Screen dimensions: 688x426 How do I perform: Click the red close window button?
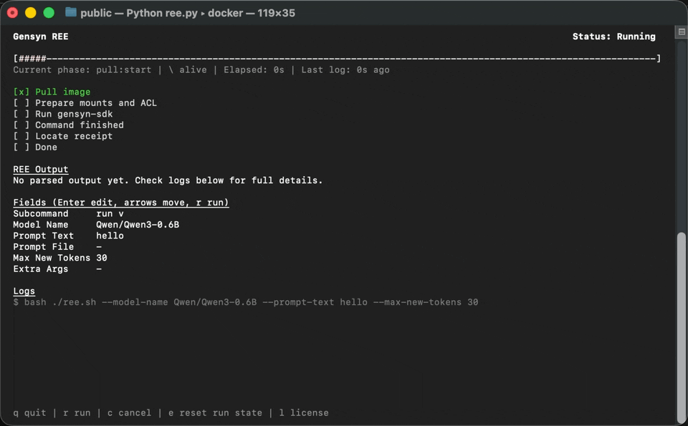(x=12, y=13)
